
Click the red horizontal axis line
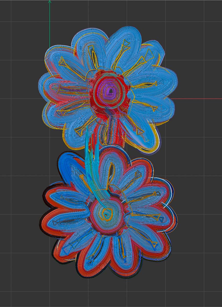pyautogui.click(x=195, y=98)
